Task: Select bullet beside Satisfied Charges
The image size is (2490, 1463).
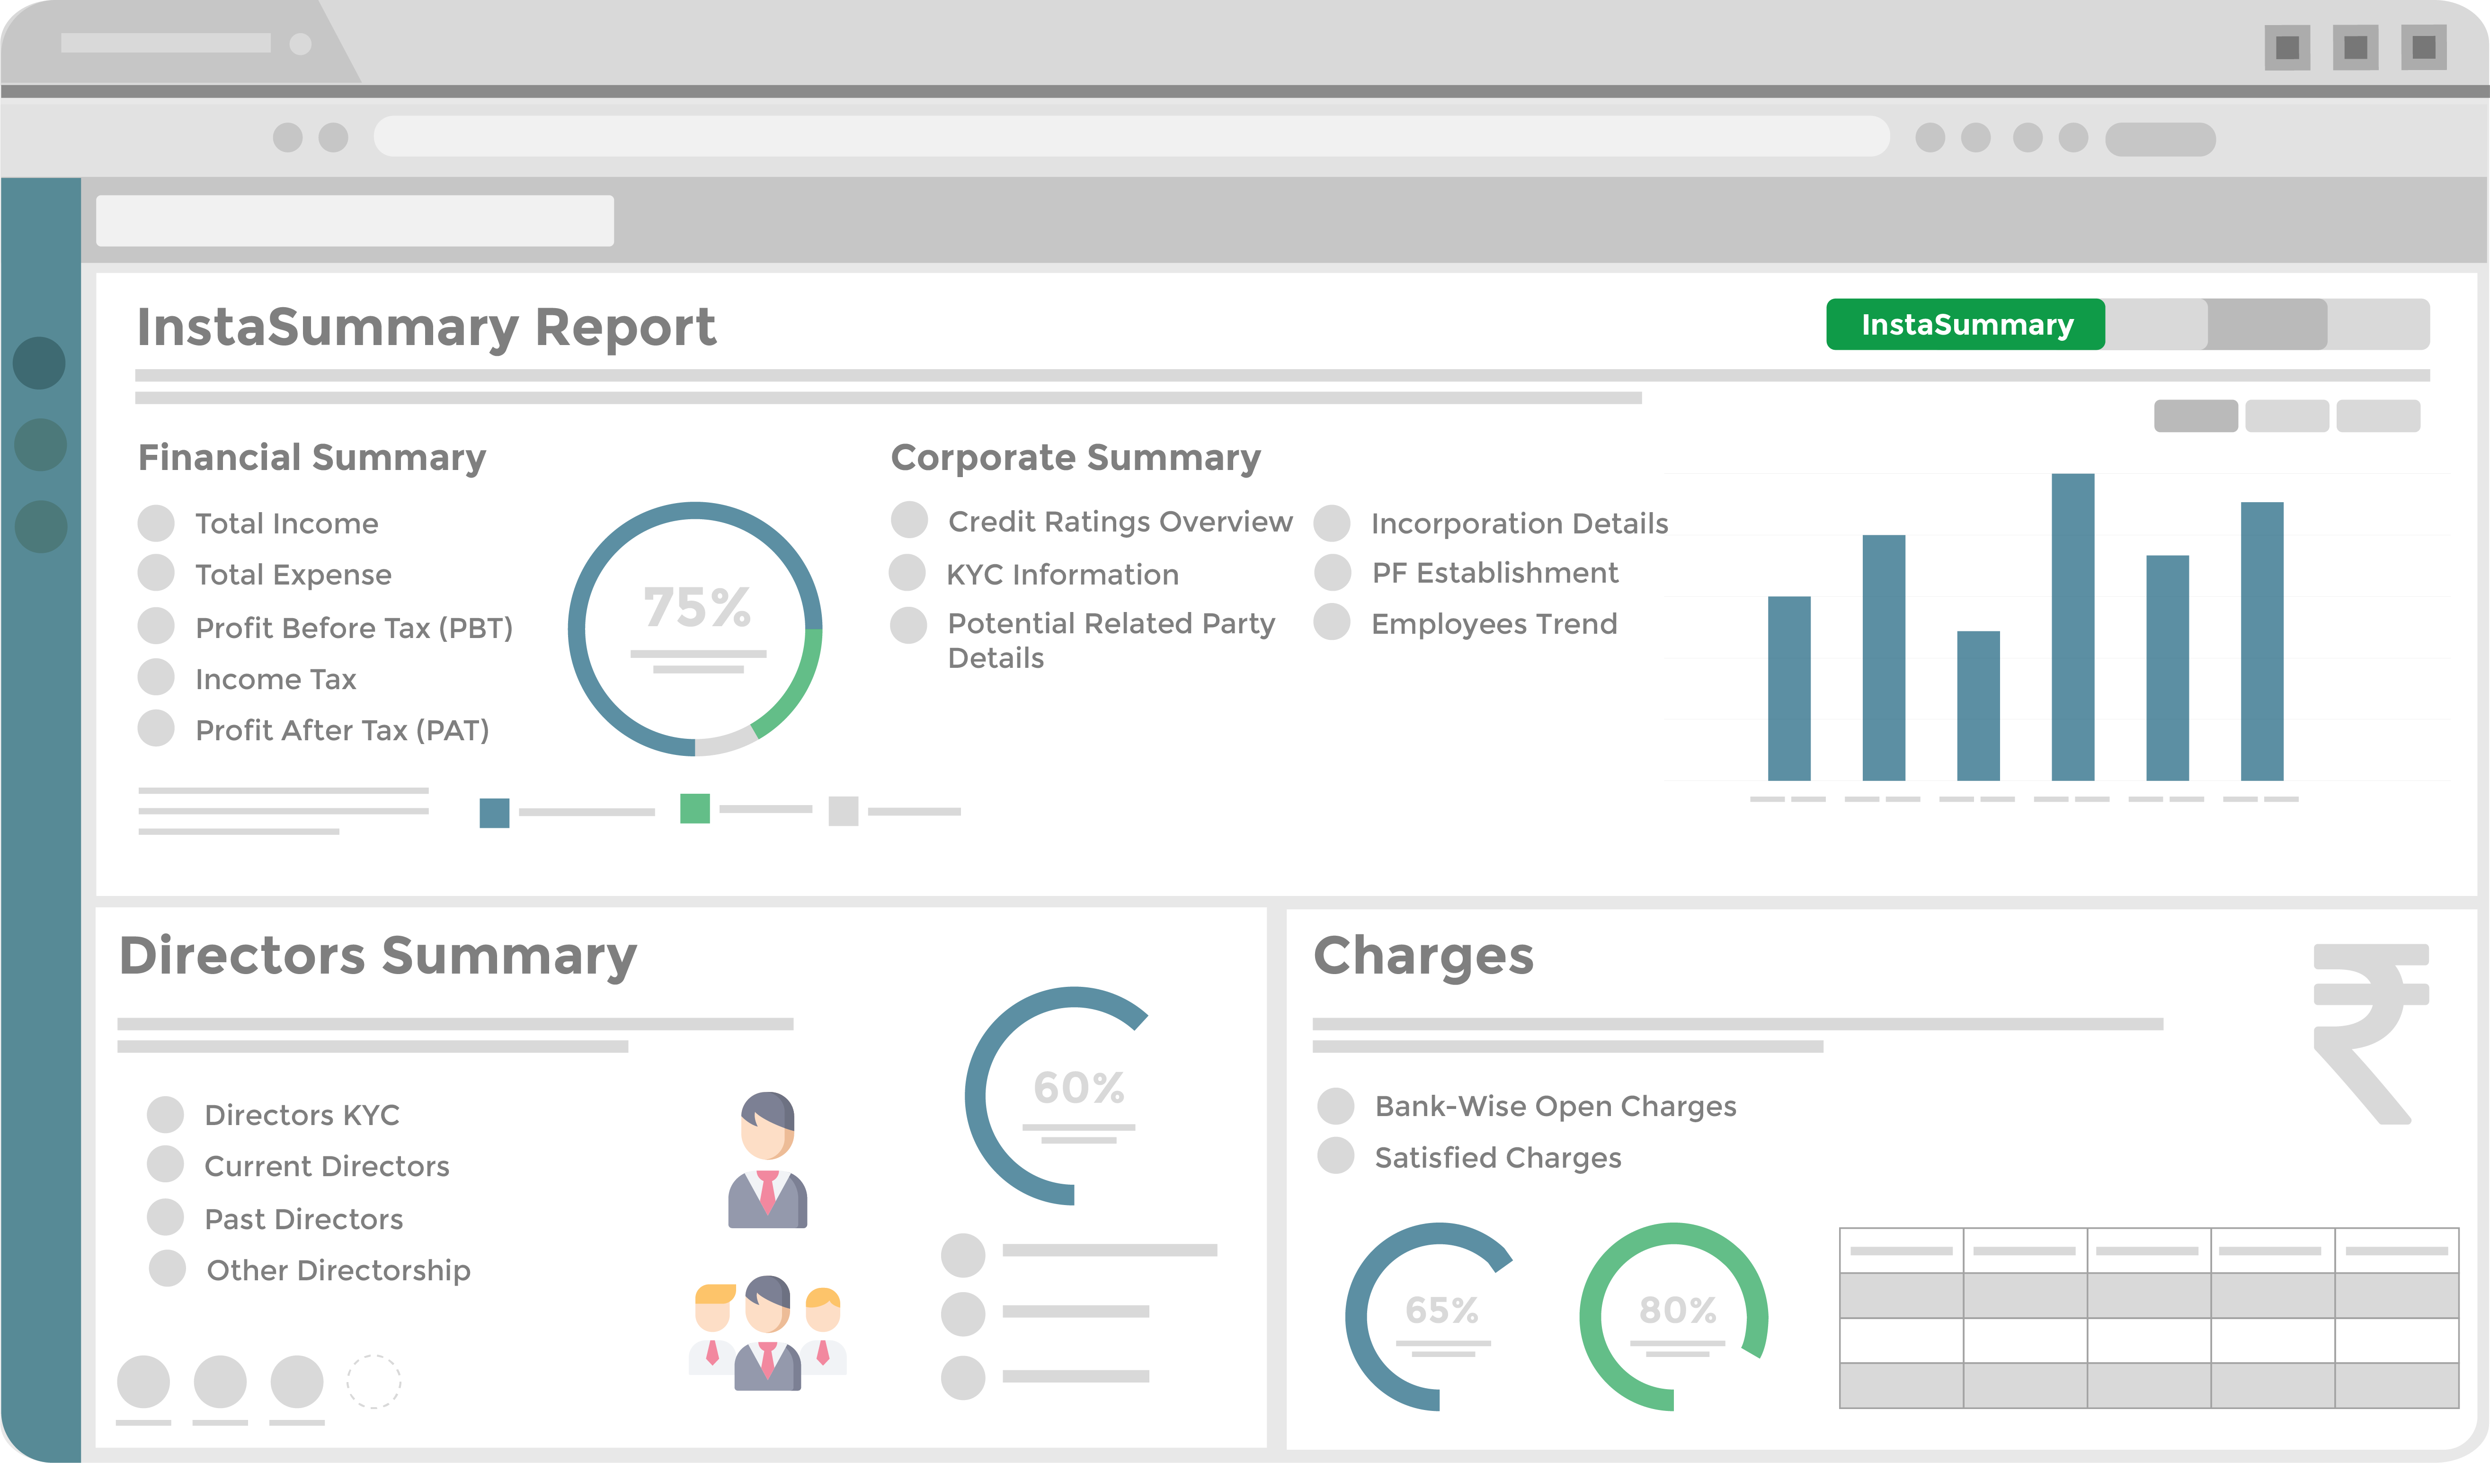Action: [1336, 1155]
